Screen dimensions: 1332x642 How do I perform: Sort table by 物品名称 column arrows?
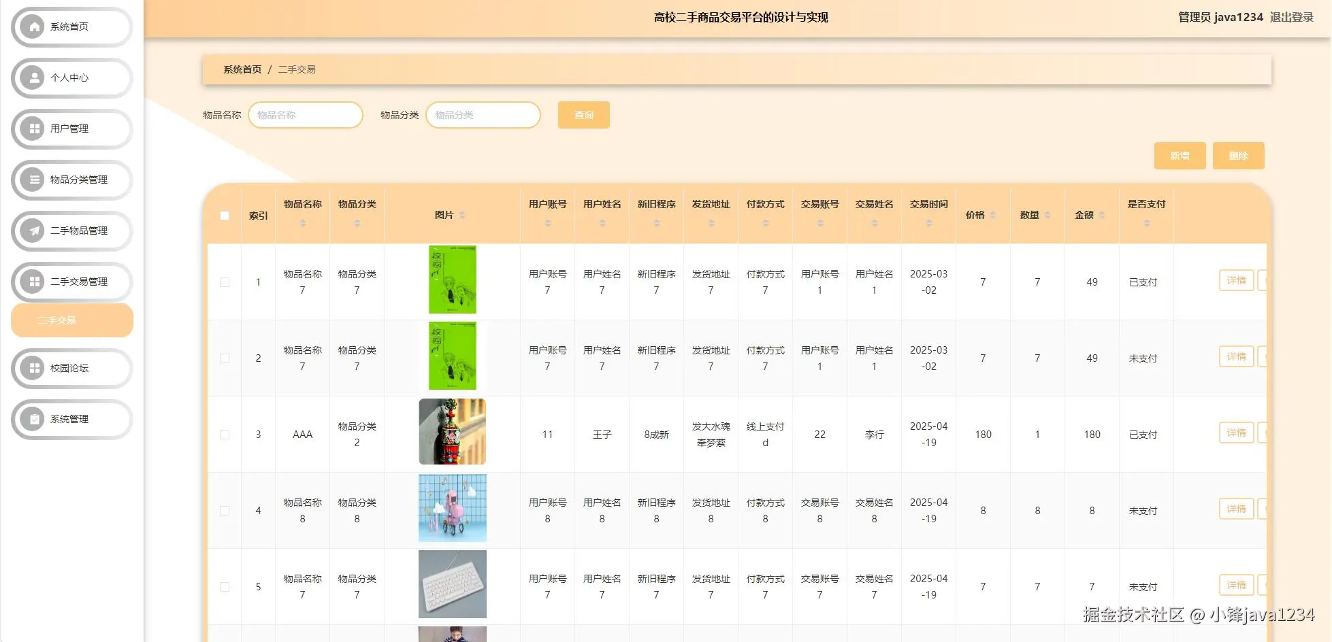tap(303, 223)
